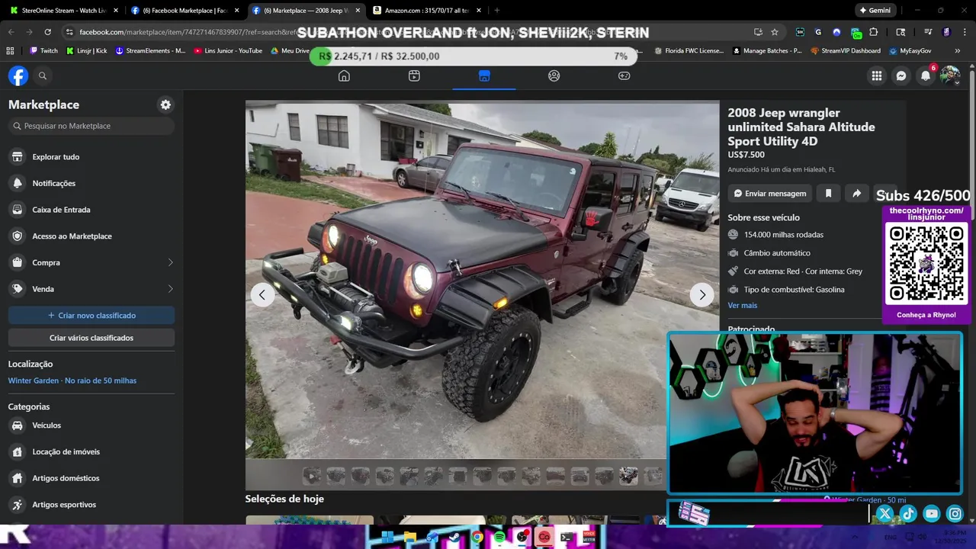Open the Gaming nav icon

click(x=624, y=75)
